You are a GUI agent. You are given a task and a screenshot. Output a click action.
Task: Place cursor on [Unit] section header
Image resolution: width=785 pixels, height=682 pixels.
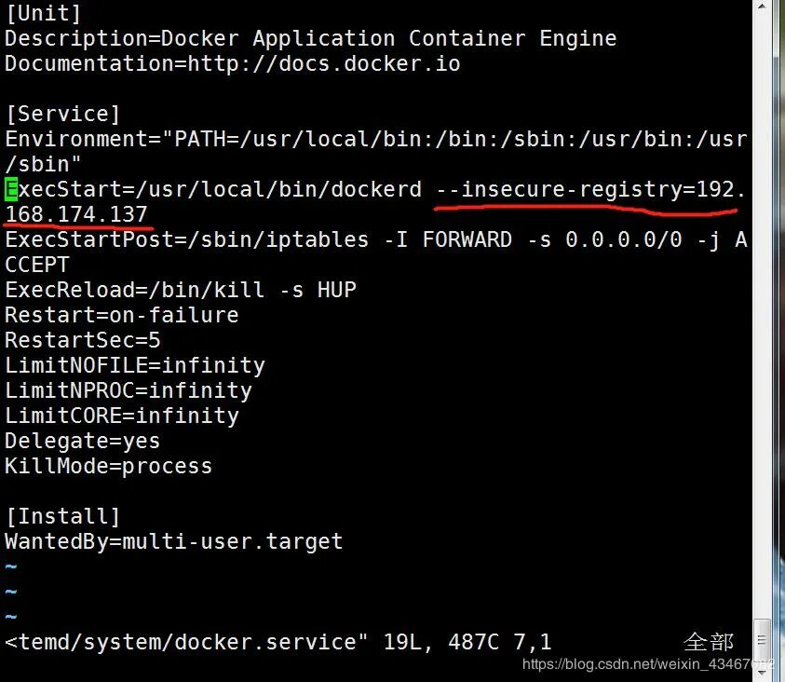[43, 14]
